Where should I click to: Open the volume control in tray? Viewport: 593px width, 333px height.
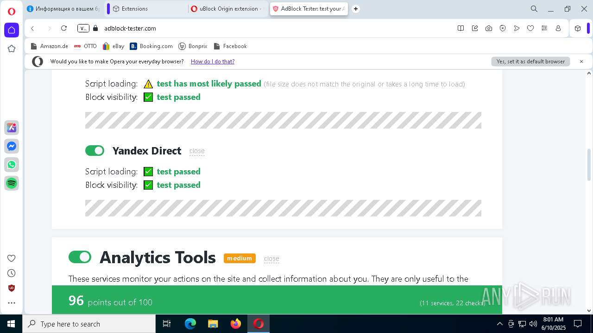pos(533,324)
